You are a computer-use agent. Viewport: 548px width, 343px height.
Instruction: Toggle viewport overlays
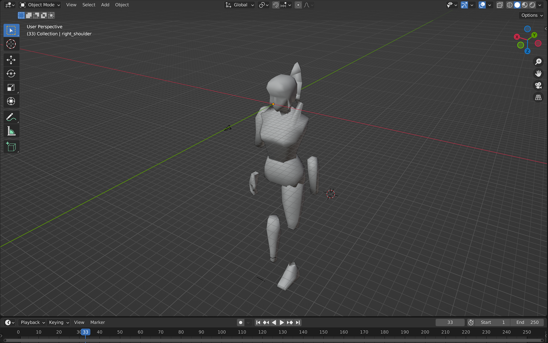pyautogui.click(x=482, y=5)
